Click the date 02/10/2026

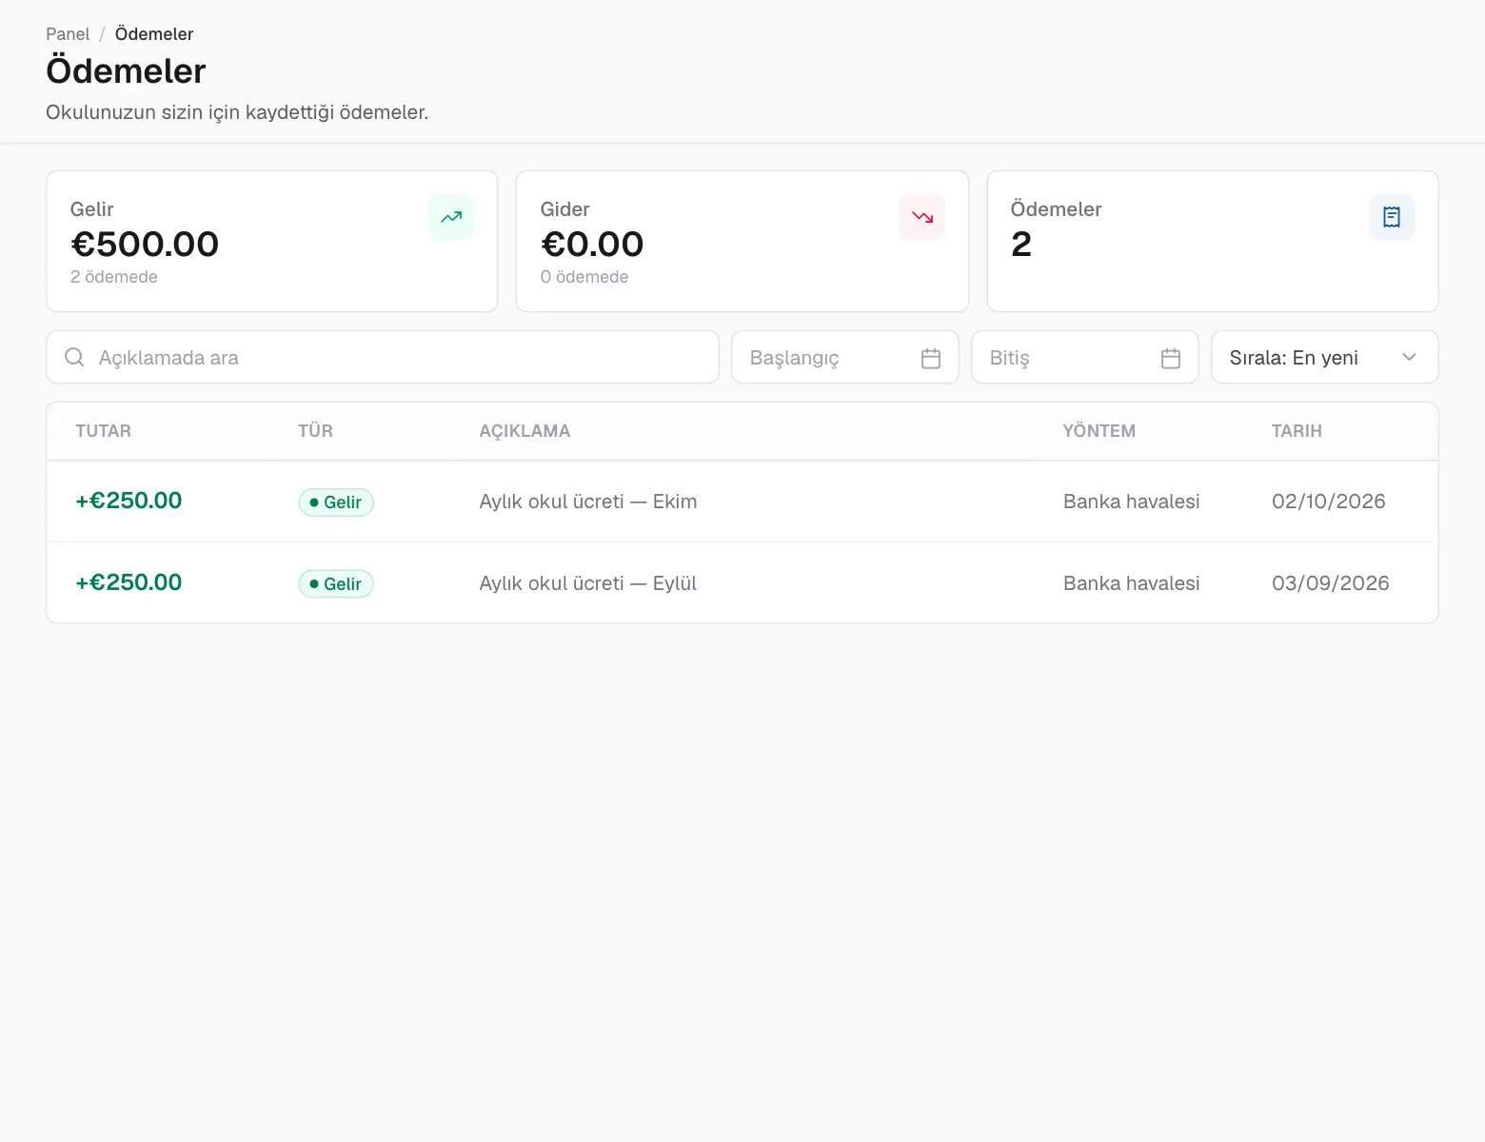(1329, 502)
